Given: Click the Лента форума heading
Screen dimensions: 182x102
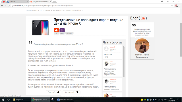Looking at the screenshot, I should point(113,42).
